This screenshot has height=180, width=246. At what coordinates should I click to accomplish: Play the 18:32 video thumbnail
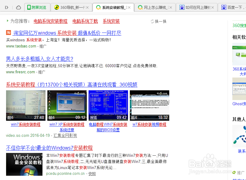(x=150, y=106)
